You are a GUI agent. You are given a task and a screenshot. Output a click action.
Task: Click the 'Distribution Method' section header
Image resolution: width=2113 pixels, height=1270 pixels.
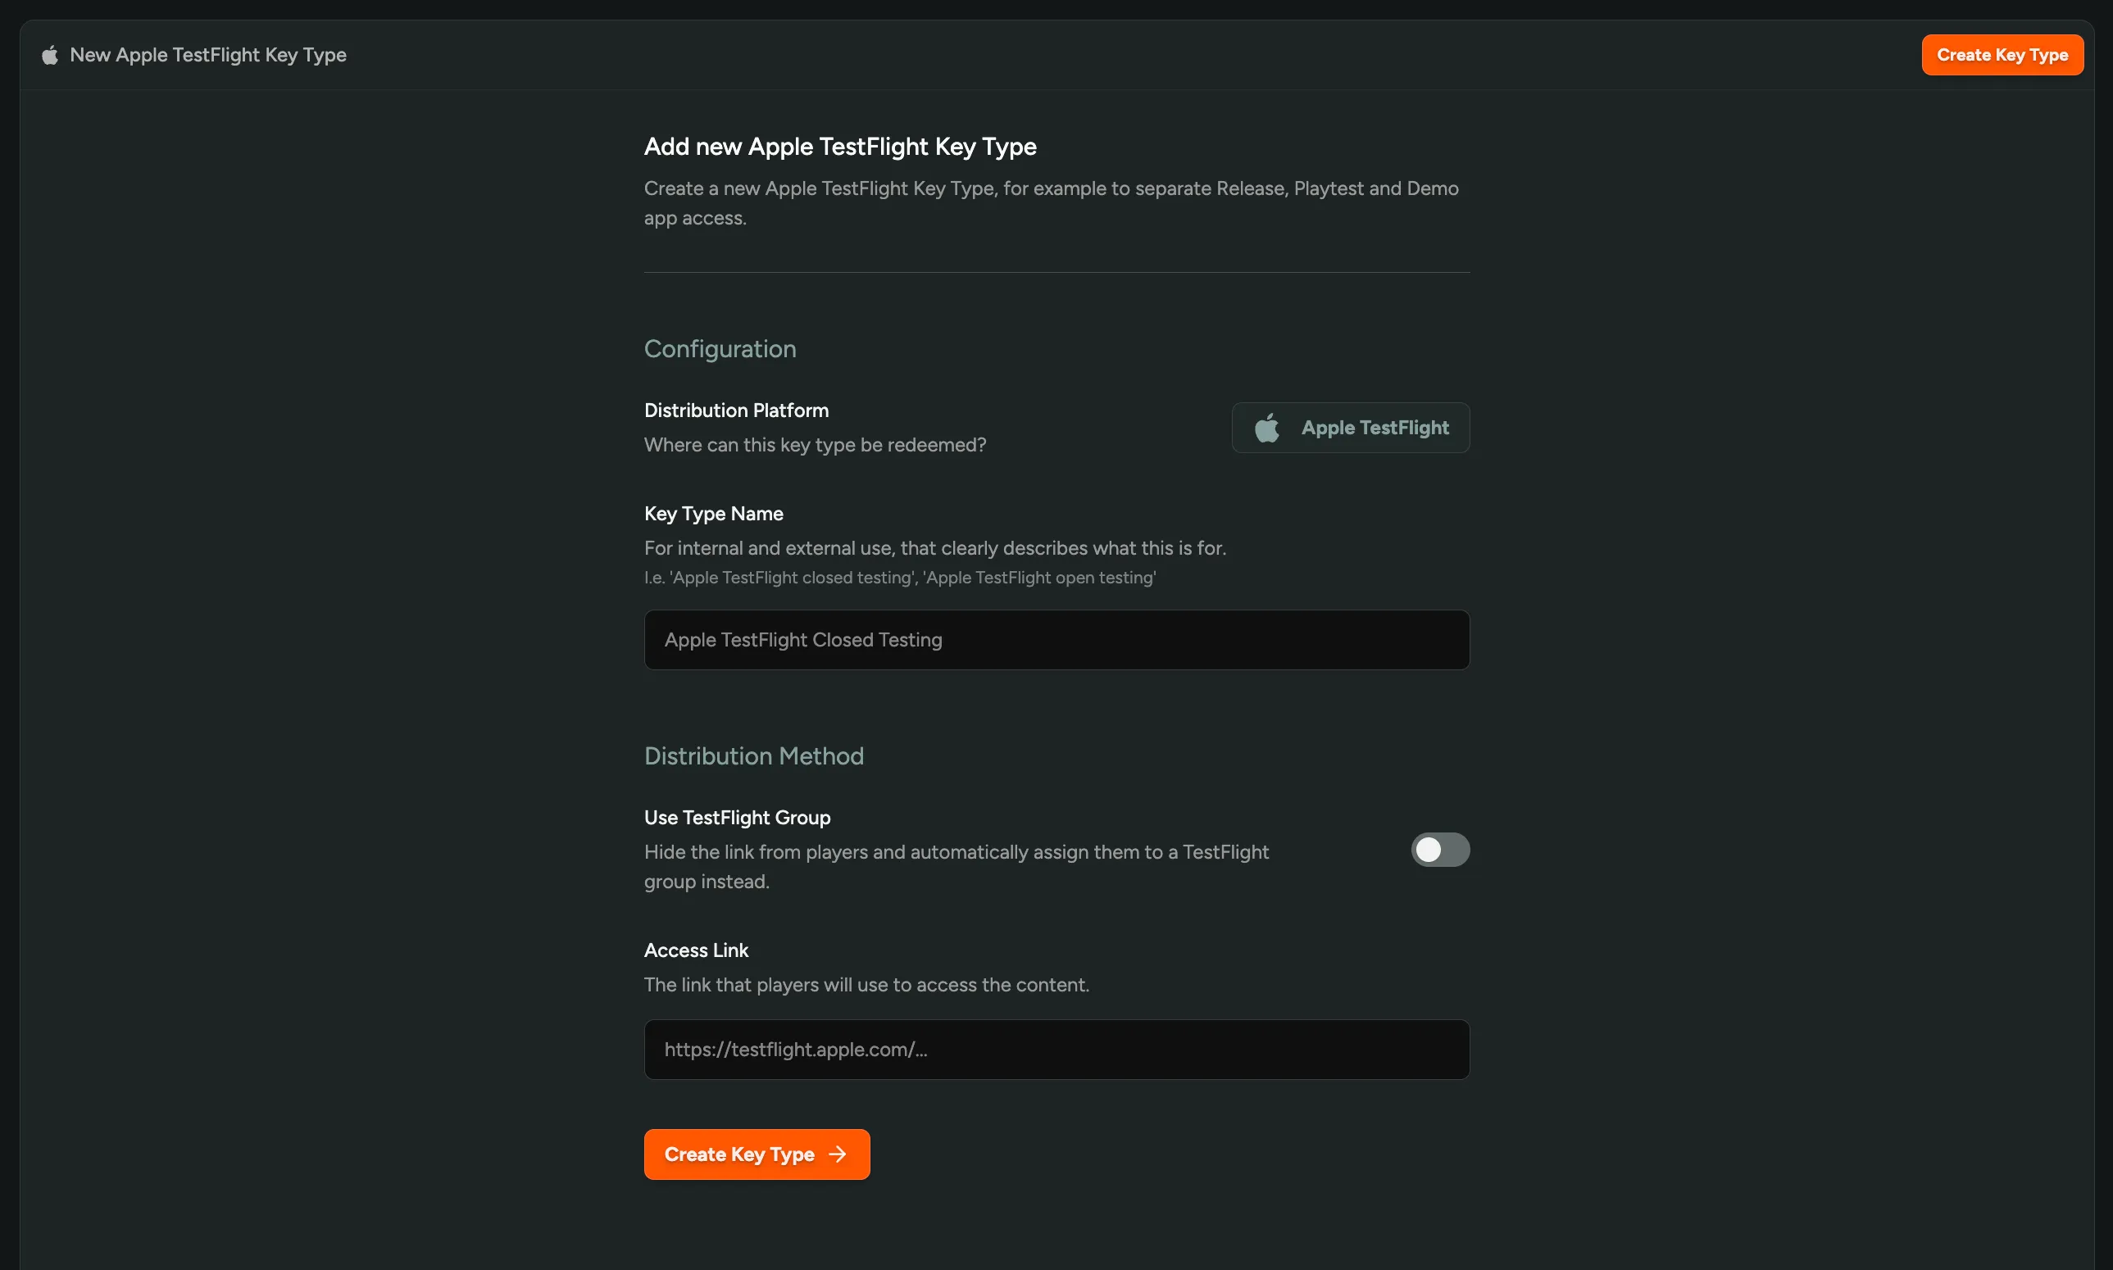tap(753, 755)
